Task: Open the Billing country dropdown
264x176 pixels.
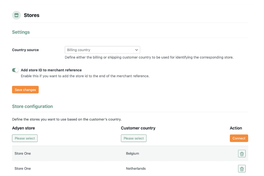Action: 102,50
